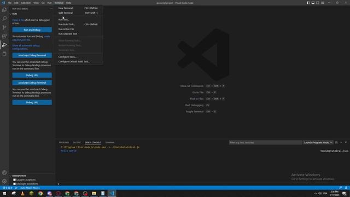350x197 pixels.
Task: Open the Explorer view in activity bar
Action: tap(4, 10)
